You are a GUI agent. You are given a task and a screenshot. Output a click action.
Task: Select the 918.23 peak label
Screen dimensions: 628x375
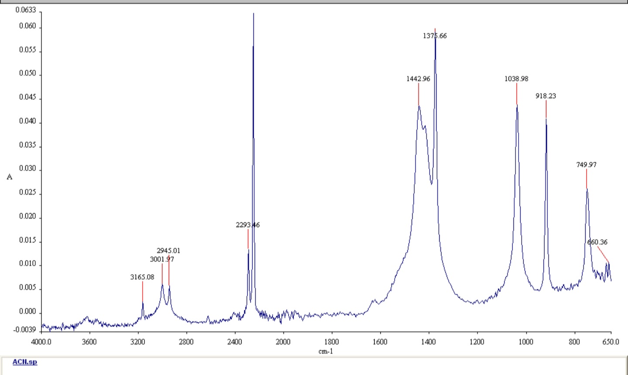(546, 96)
